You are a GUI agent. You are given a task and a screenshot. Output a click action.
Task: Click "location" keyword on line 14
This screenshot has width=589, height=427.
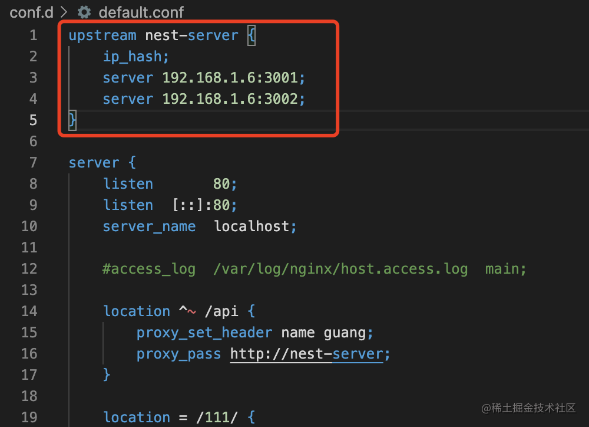(137, 311)
